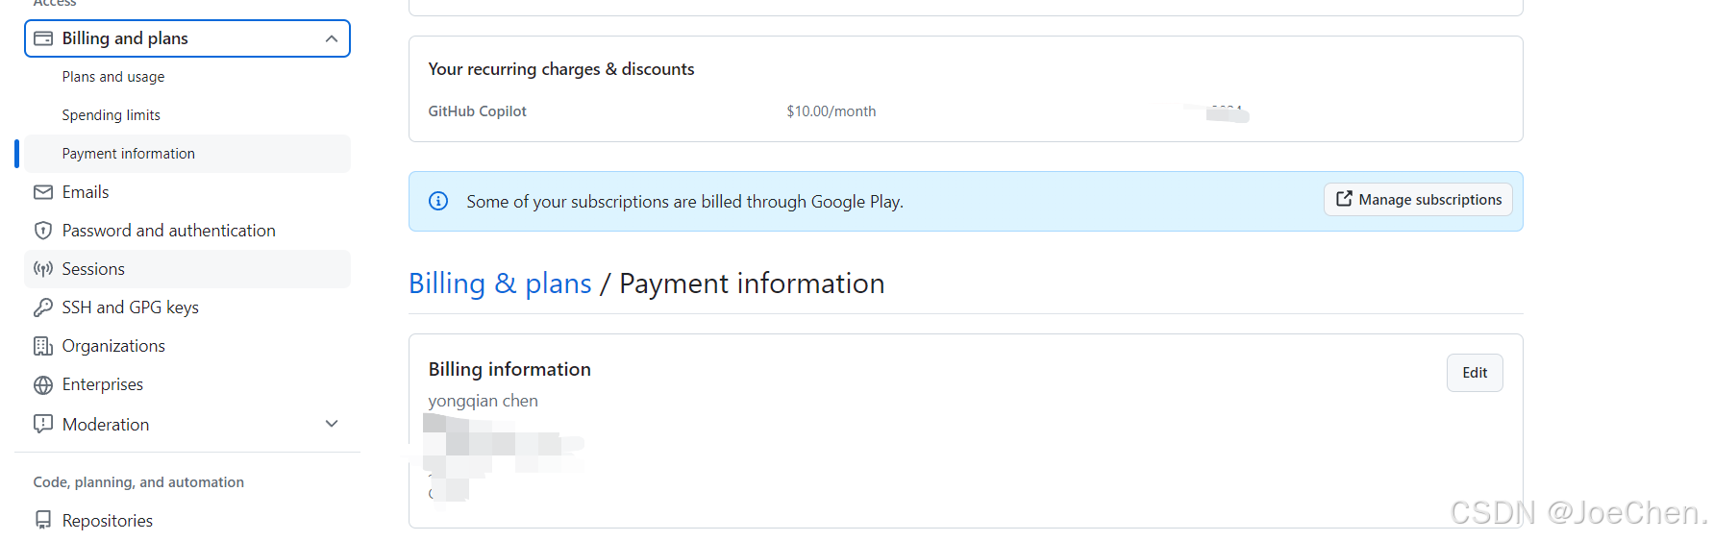Click the info icon in Google Play notice
This screenshot has height=541, width=1713.
(x=438, y=201)
